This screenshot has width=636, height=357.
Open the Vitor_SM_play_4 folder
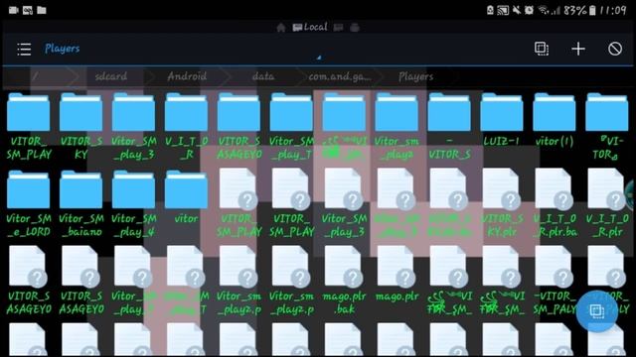click(x=133, y=203)
